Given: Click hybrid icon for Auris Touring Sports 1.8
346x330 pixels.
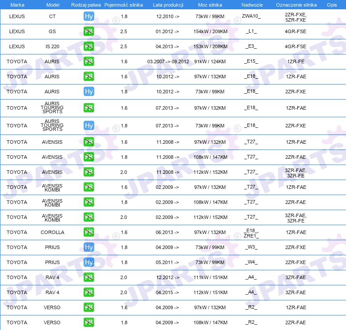Looking at the screenshot, I should 89,126.
